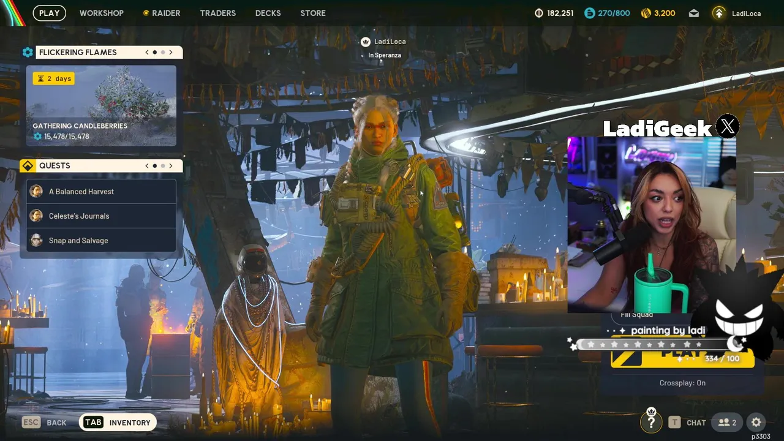Click the gold 3.200 tokens icon
Screen dimensions: 784x441
tap(646, 13)
